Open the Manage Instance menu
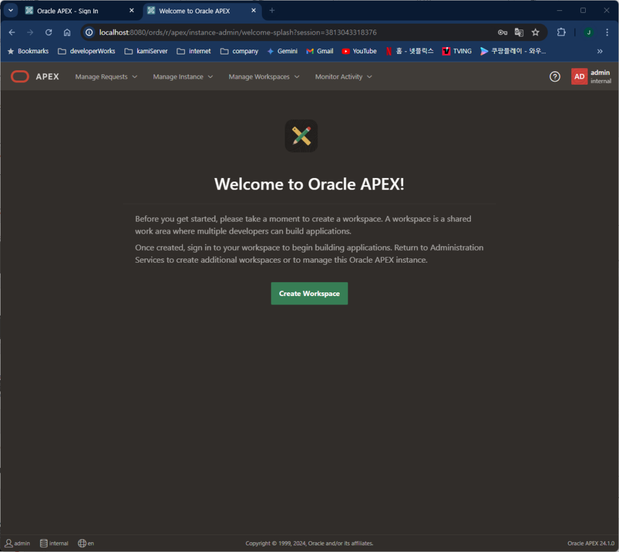Image resolution: width=619 pixels, height=552 pixels. click(183, 77)
